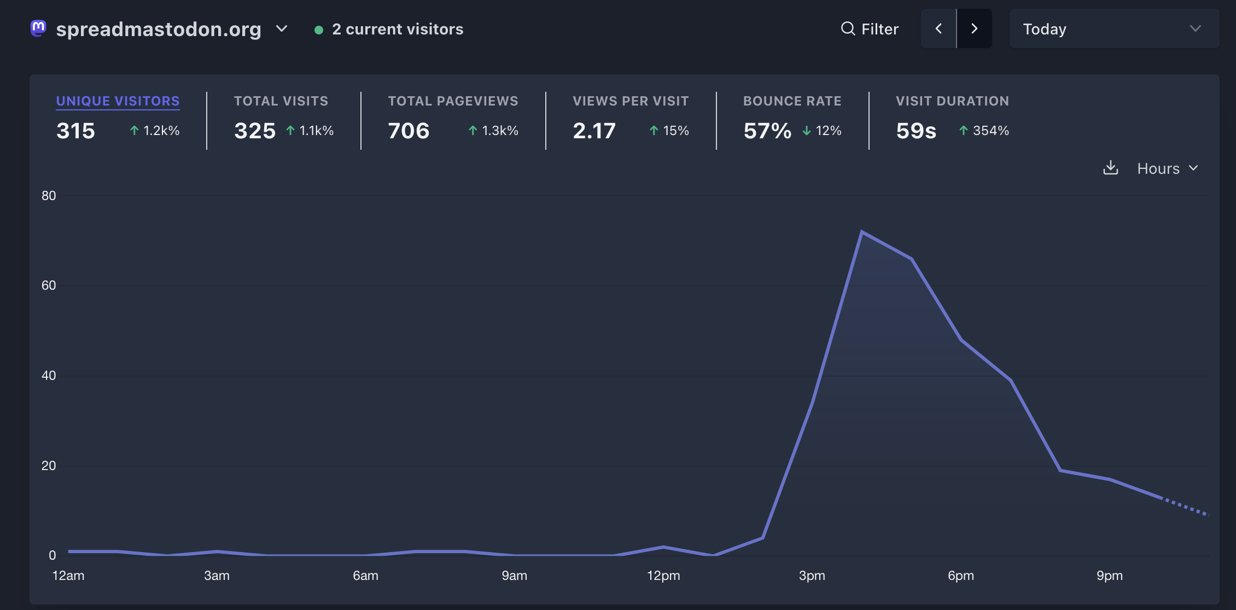This screenshot has width=1236, height=610.
Task: Click the 40 y-axis label
Action: (49, 376)
